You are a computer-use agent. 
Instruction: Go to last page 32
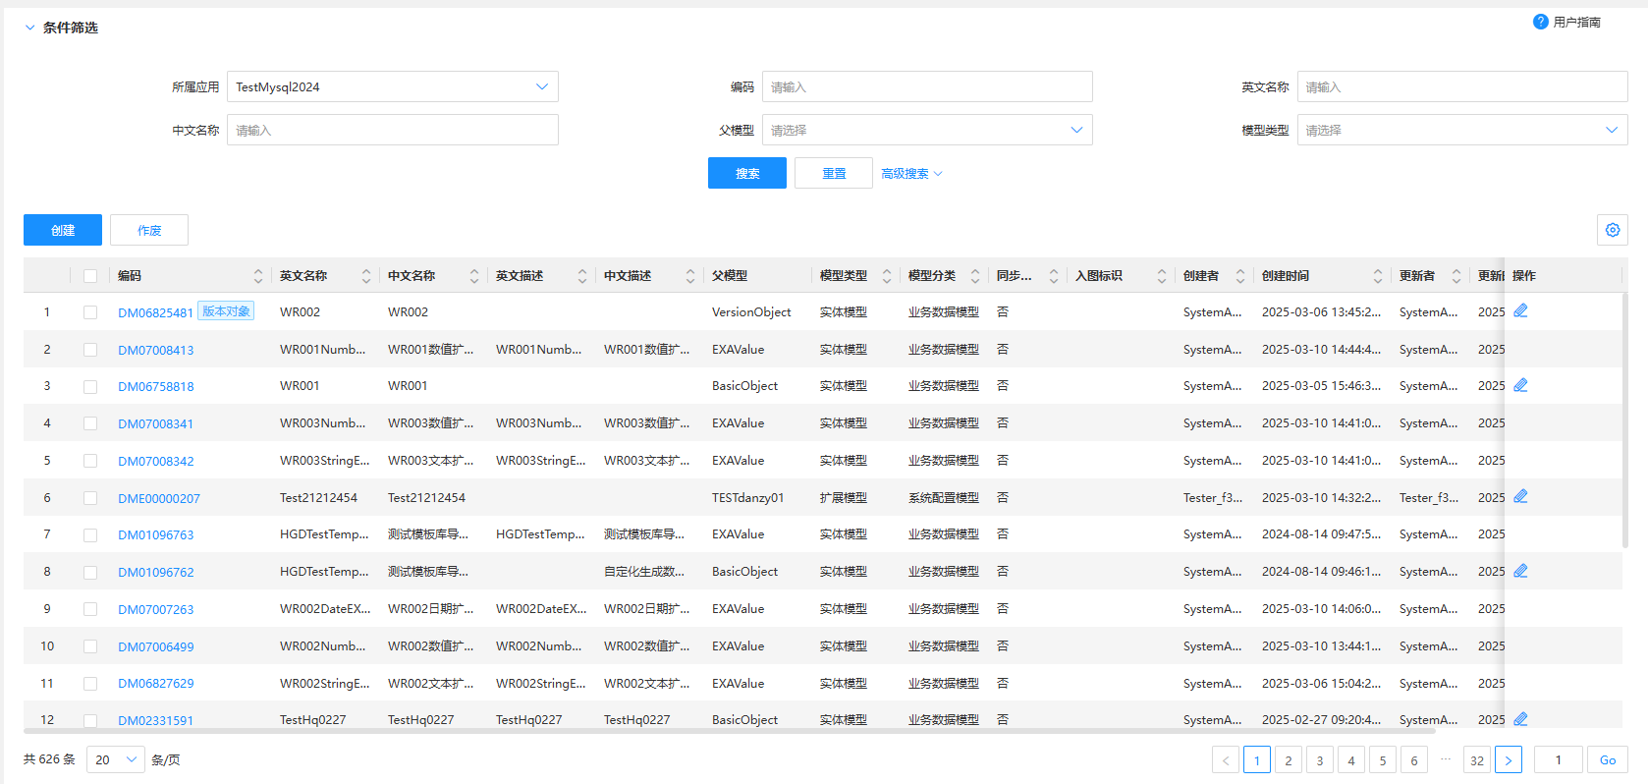pos(1477,759)
